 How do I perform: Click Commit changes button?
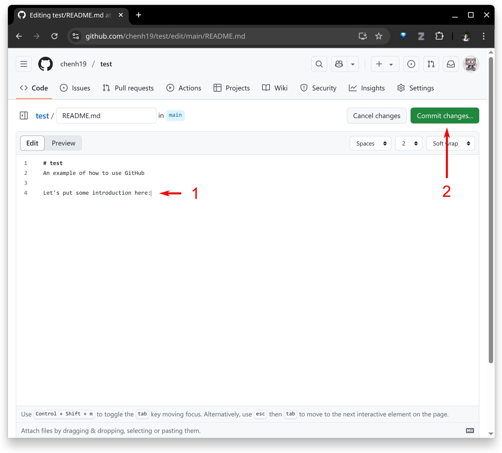[x=445, y=115]
